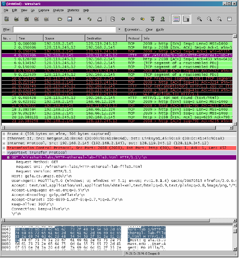This screenshot has height=258, width=239.
Task: Jump to the first packet
Action: [x=153, y=19]
